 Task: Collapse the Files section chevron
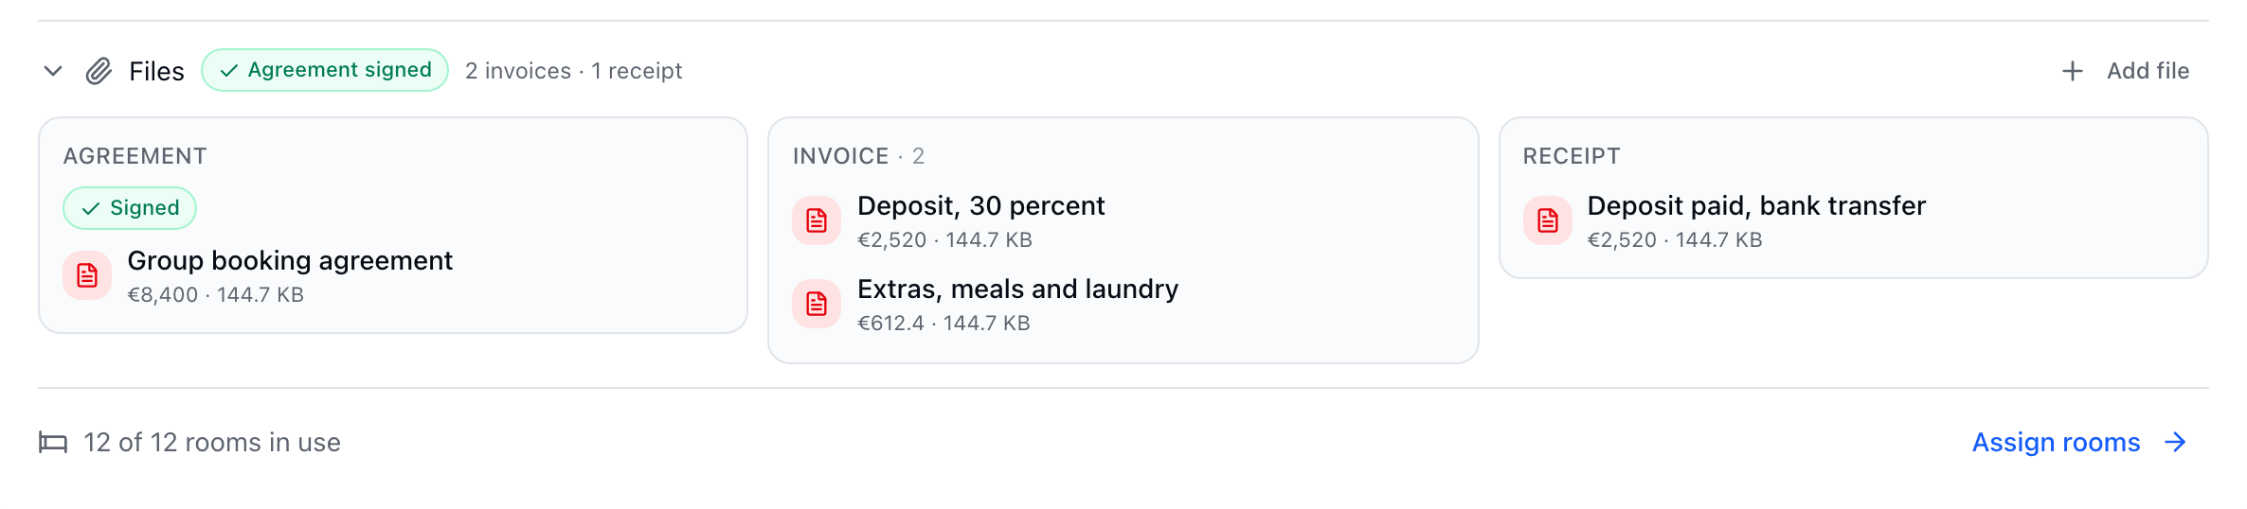pos(53,71)
